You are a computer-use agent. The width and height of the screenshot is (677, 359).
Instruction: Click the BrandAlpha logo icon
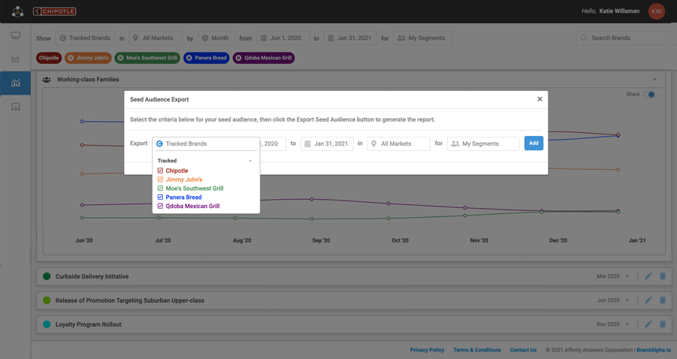pyautogui.click(x=18, y=12)
